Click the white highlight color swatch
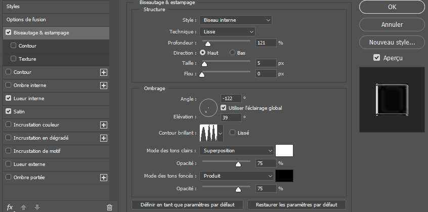This screenshot has height=212, width=428. pos(284,150)
